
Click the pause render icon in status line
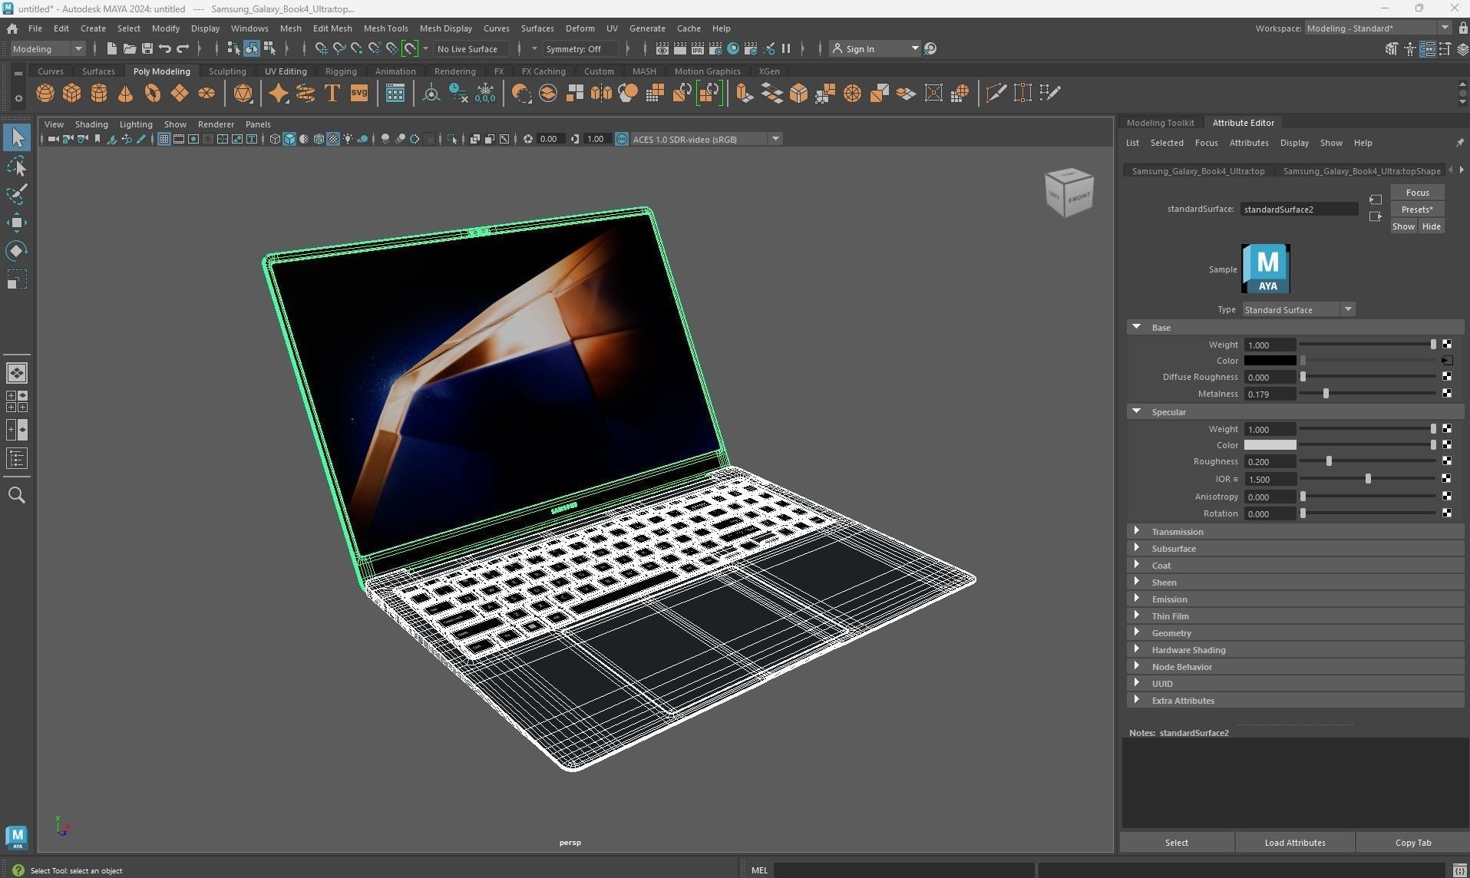pyautogui.click(x=786, y=49)
